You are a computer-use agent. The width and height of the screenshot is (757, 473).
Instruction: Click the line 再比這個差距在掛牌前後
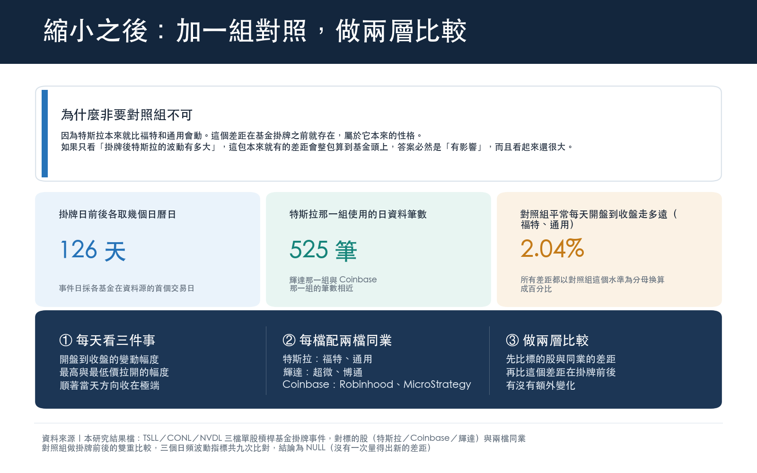(x=561, y=372)
